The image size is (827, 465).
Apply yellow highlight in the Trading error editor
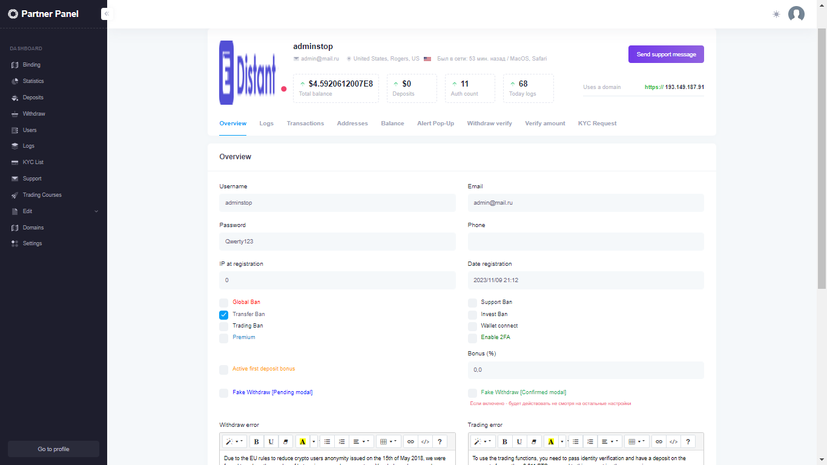pos(551,441)
